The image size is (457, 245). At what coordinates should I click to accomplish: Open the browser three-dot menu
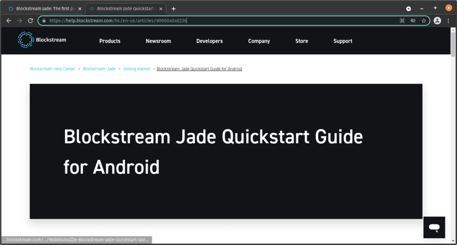449,20
